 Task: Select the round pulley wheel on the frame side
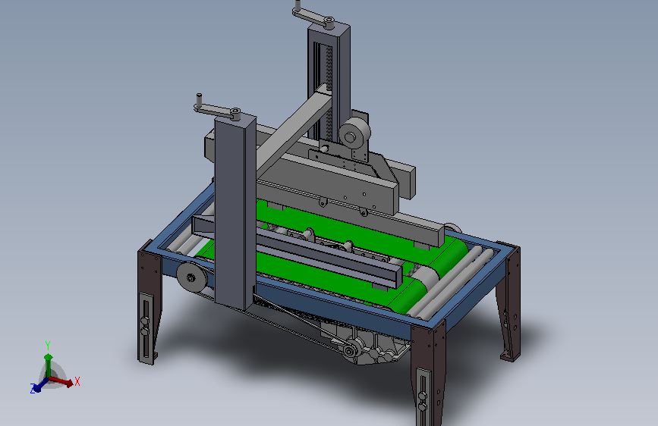click(x=192, y=277)
